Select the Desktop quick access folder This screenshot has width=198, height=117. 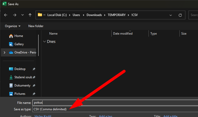click(20, 69)
